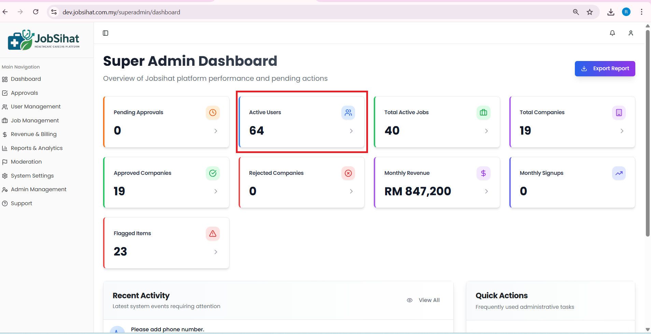Open Approvals in the sidebar
Image resolution: width=651 pixels, height=334 pixels.
pyautogui.click(x=24, y=93)
